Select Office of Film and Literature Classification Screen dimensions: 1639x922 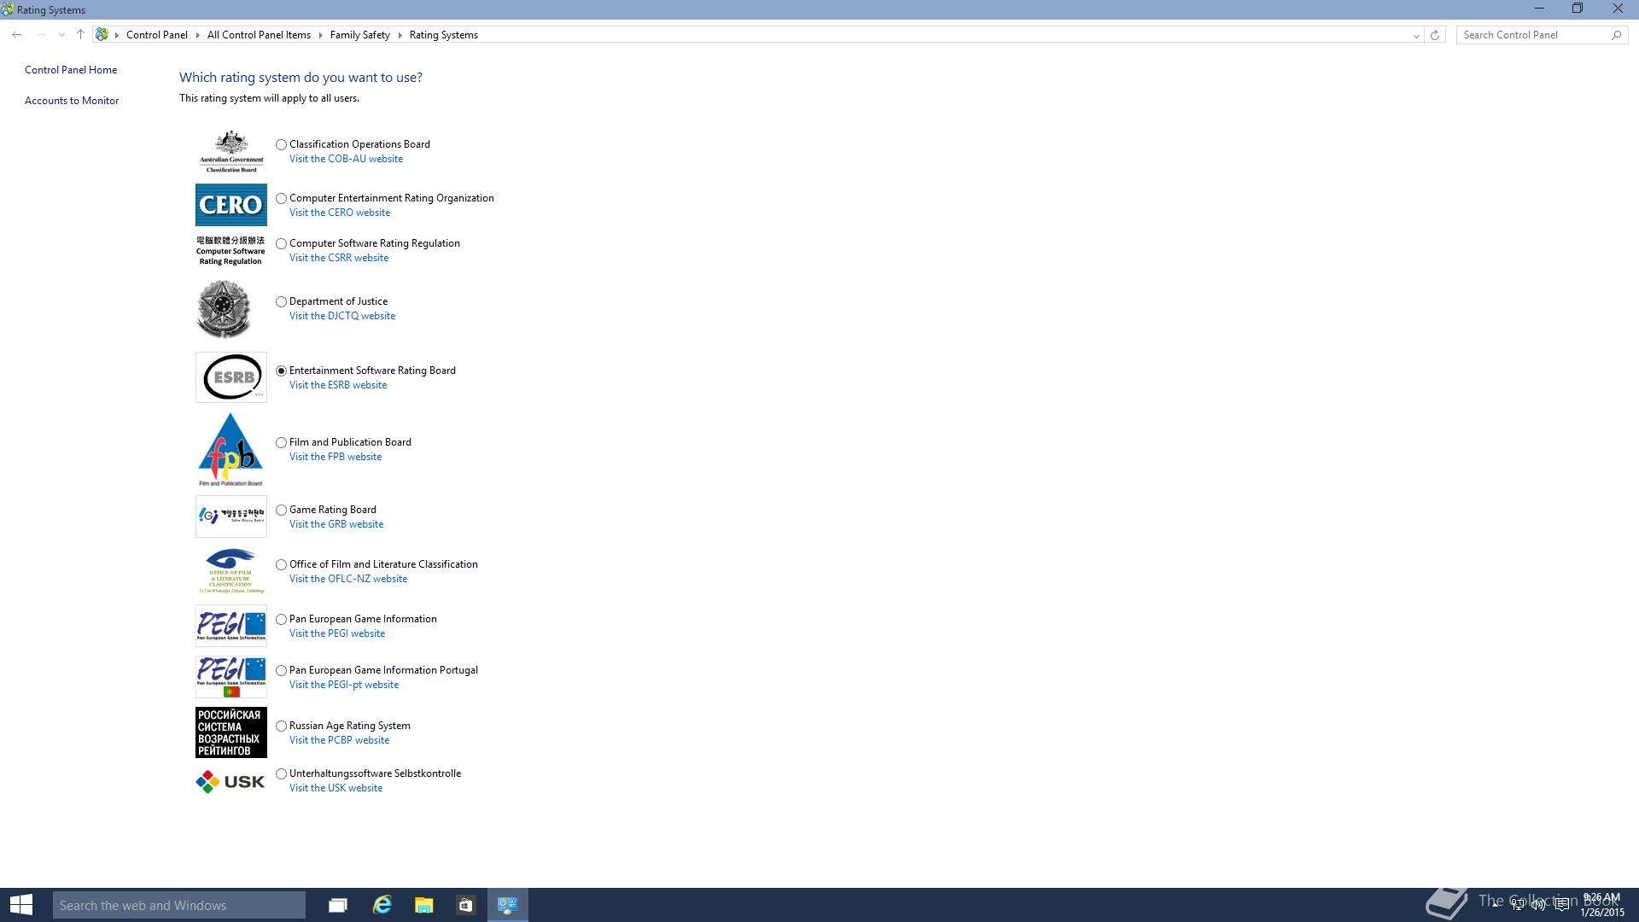[x=281, y=565]
